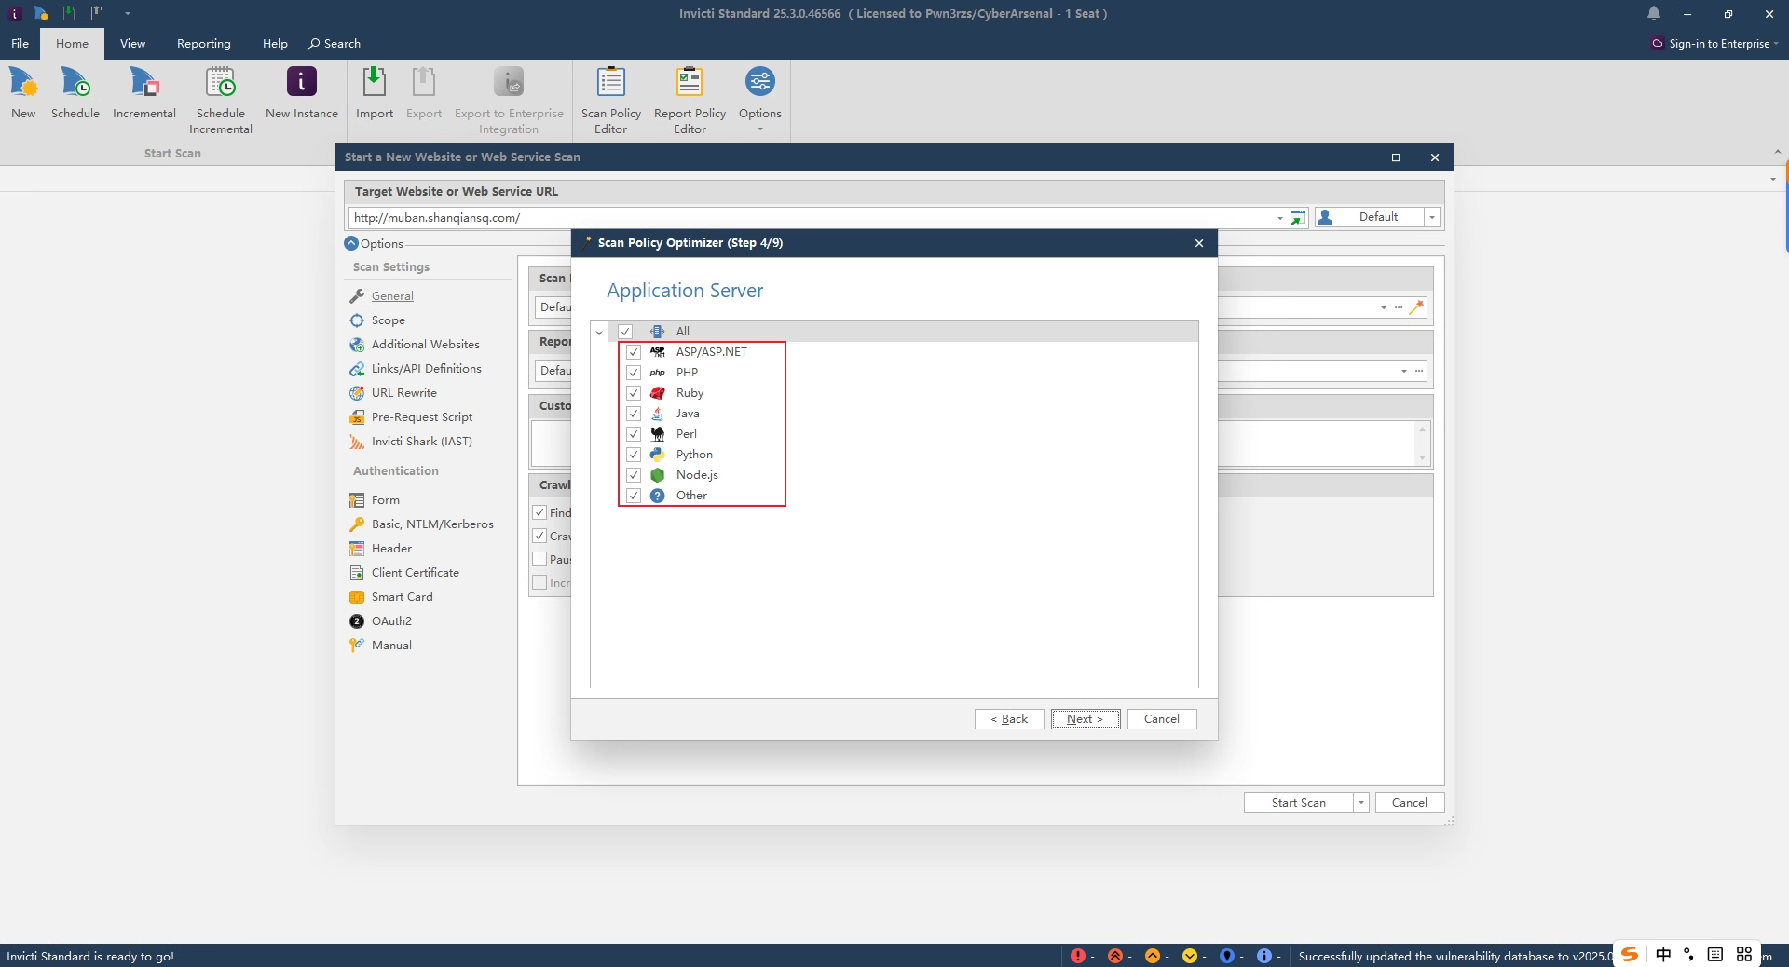
Task: Open the General settings link
Action: pyautogui.click(x=392, y=296)
